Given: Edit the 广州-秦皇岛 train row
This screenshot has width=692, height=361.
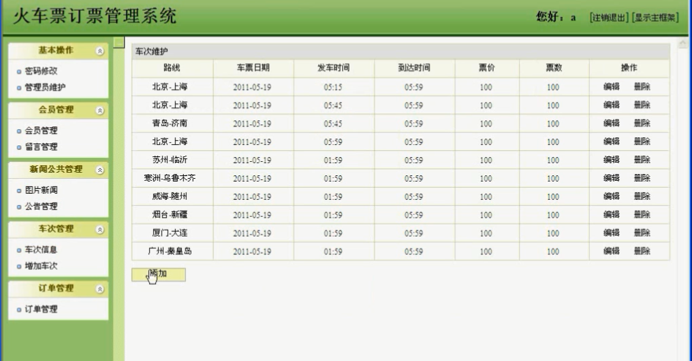Looking at the screenshot, I should [x=611, y=252].
